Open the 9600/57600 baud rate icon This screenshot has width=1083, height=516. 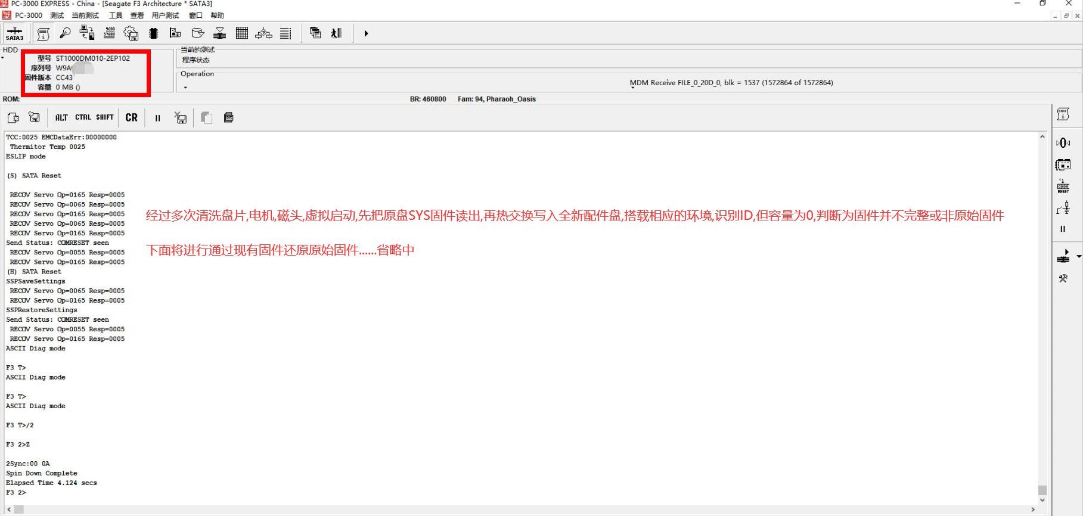coord(109,33)
